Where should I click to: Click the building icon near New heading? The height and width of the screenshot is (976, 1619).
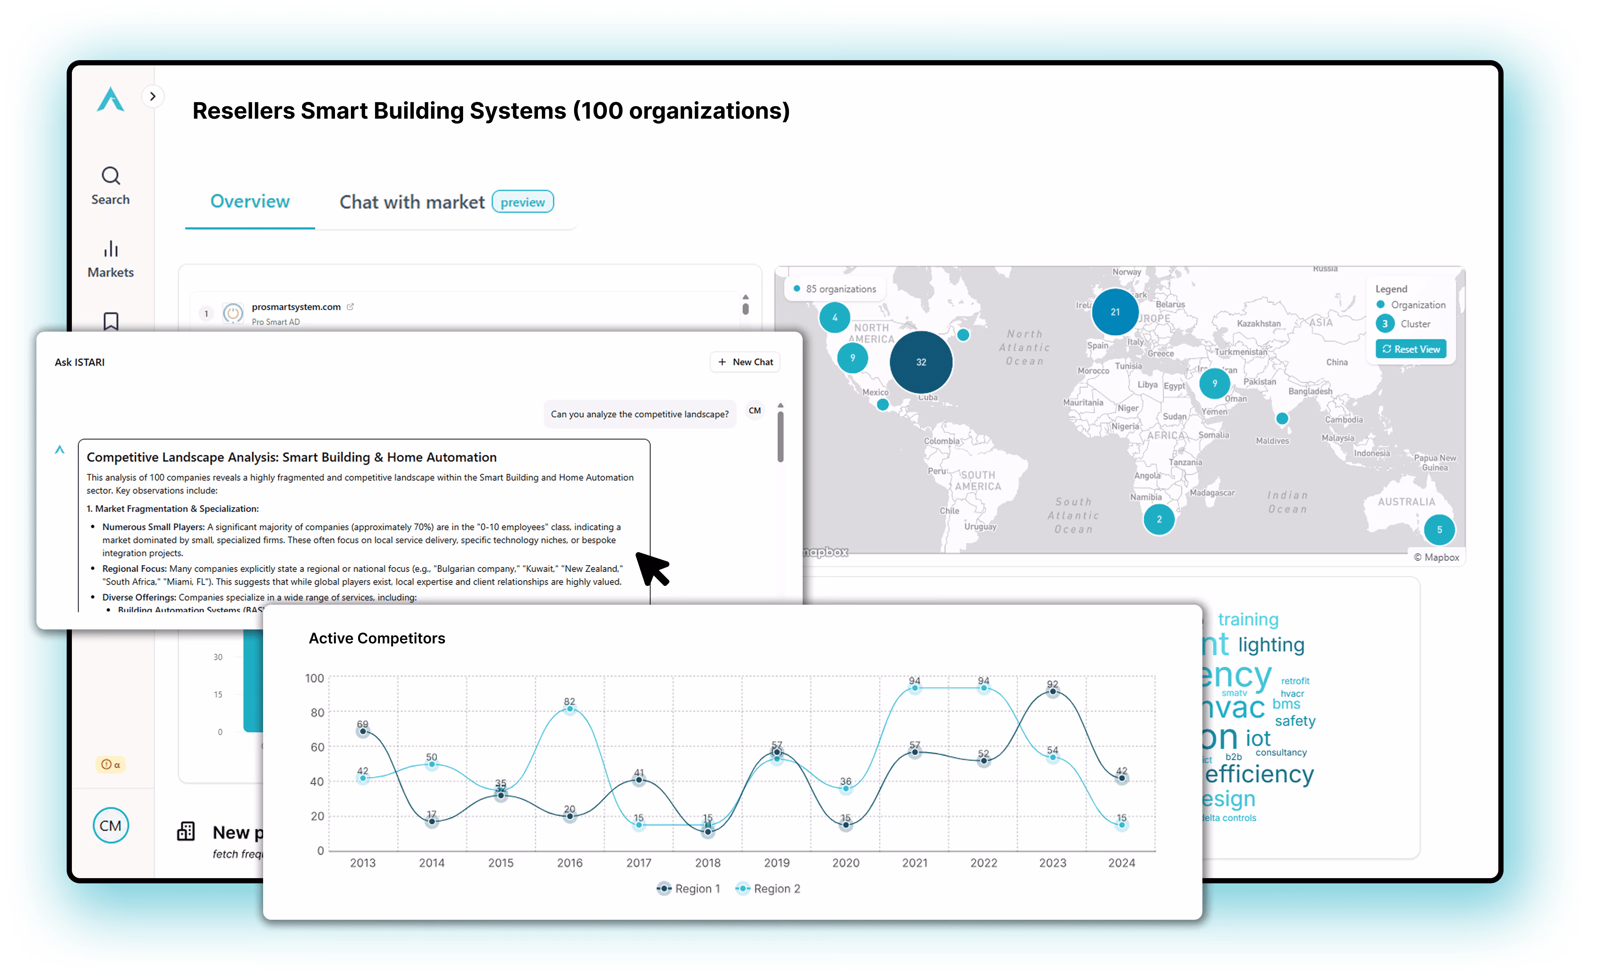click(186, 832)
